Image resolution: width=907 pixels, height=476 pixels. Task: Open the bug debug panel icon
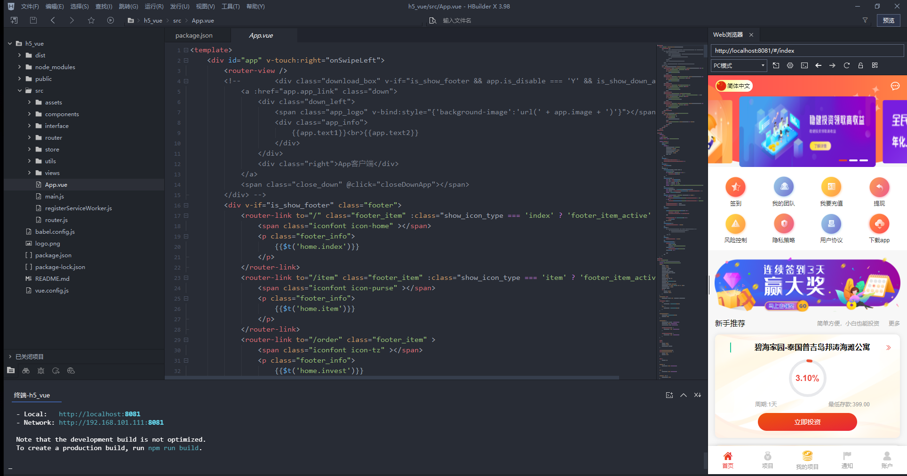pyautogui.click(x=41, y=371)
